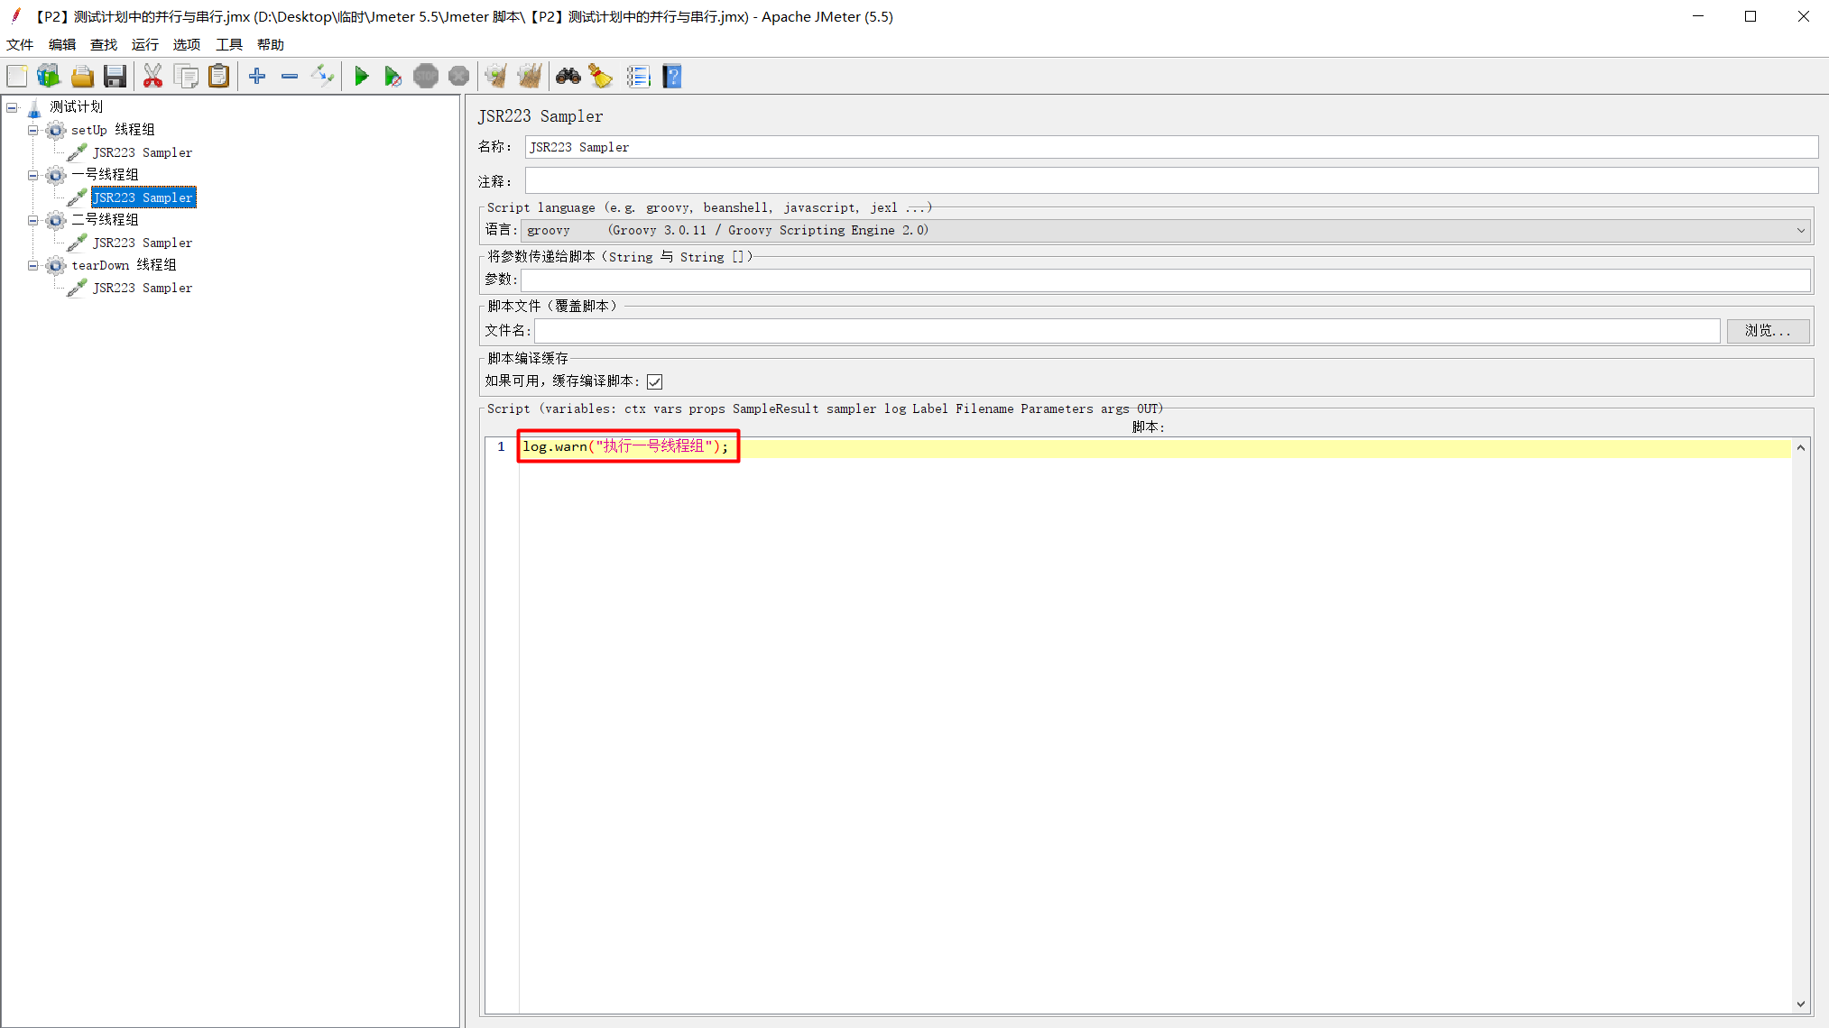Click Start no pauses icon
Screen dimensions: 1829x1028
(x=393, y=77)
